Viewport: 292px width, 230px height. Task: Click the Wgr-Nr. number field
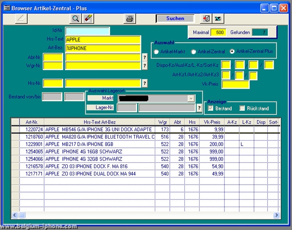click(x=53, y=66)
